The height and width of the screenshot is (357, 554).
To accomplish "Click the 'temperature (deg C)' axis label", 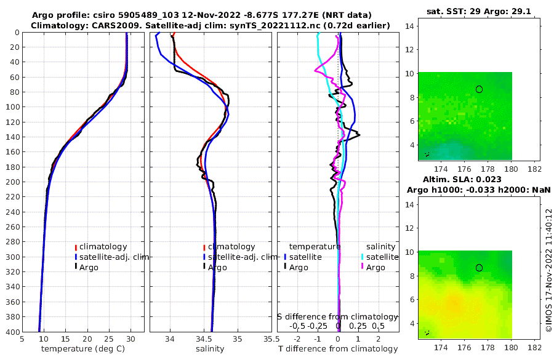I will pos(83,349).
